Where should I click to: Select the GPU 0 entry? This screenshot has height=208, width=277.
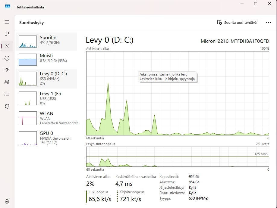coord(46,138)
